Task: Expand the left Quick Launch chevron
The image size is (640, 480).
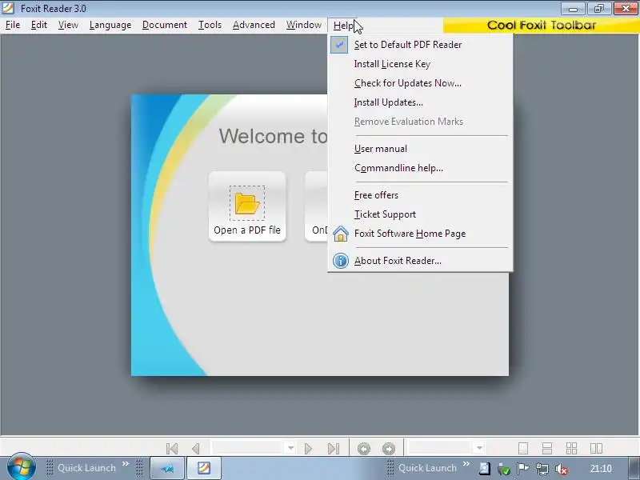Action: click(126, 464)
